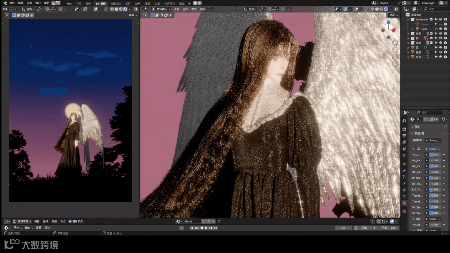The height and width of the screenshot is (253, 450).
Task: Open the Output properties tab
Action: tap(405, 136)
